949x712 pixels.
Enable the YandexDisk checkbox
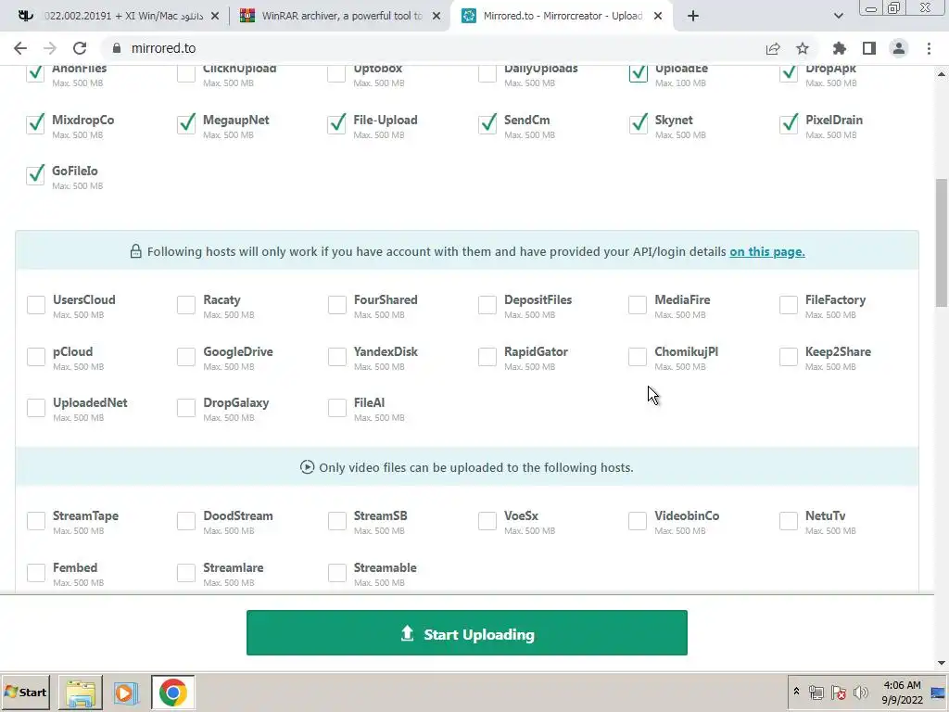point(337,357)
